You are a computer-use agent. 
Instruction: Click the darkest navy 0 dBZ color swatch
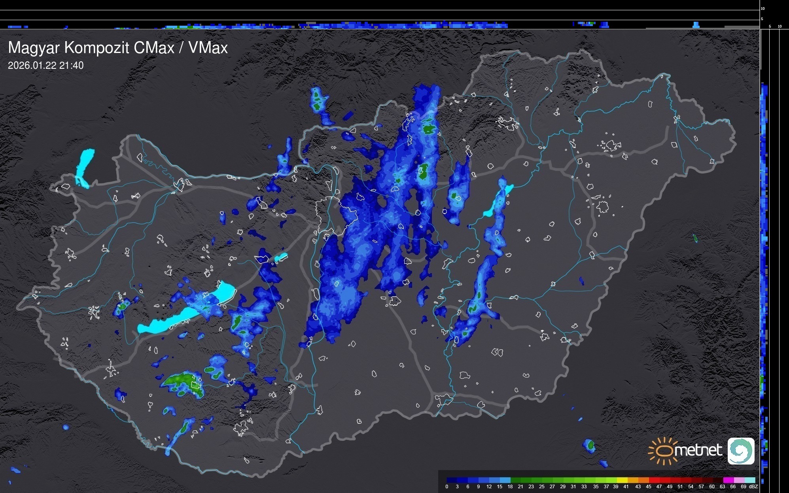coord(452,480)
